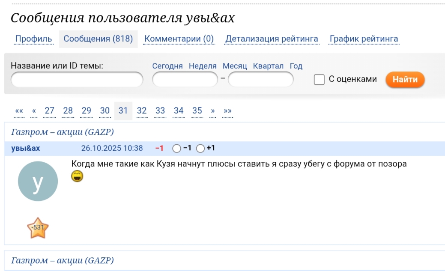Open page 30 of messages
445x271 pixels.
tap(105, 111)
